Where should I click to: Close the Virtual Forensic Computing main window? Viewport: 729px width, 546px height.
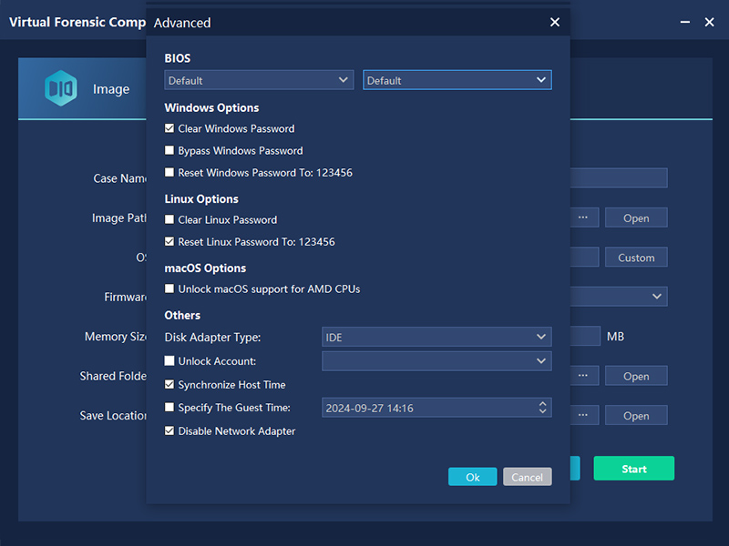pos(709,22)
